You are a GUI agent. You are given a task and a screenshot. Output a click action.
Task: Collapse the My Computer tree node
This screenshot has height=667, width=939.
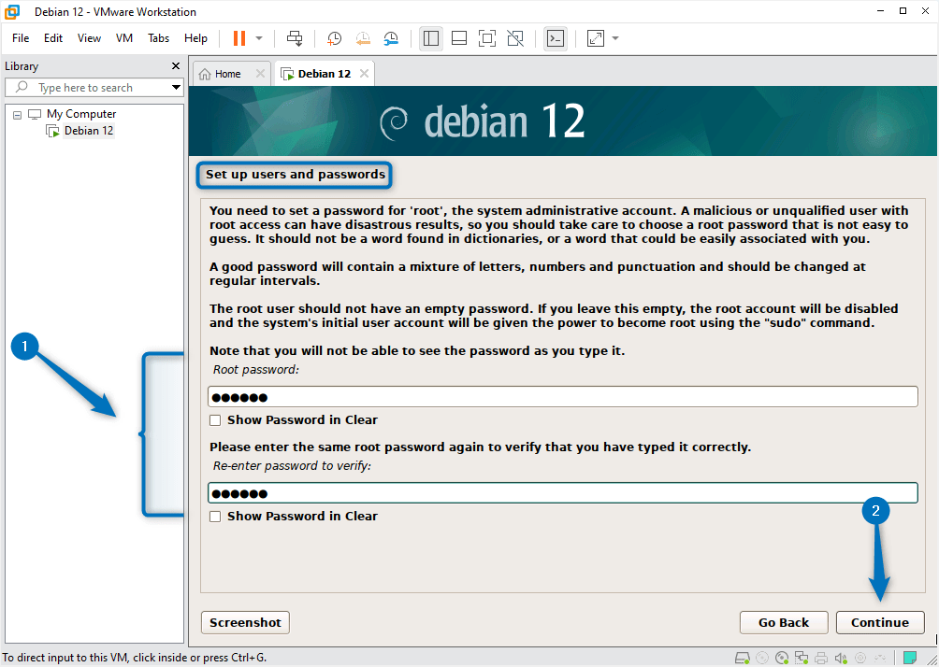click(16, 113)
